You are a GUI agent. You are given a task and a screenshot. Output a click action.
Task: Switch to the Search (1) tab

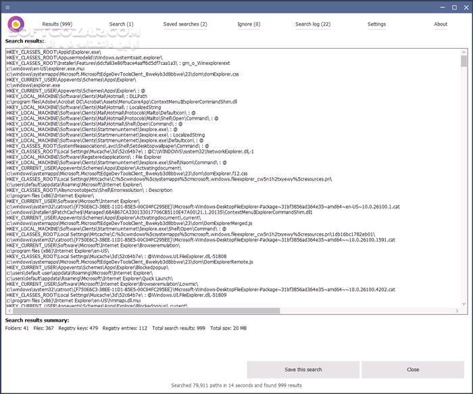coord(121,24)
